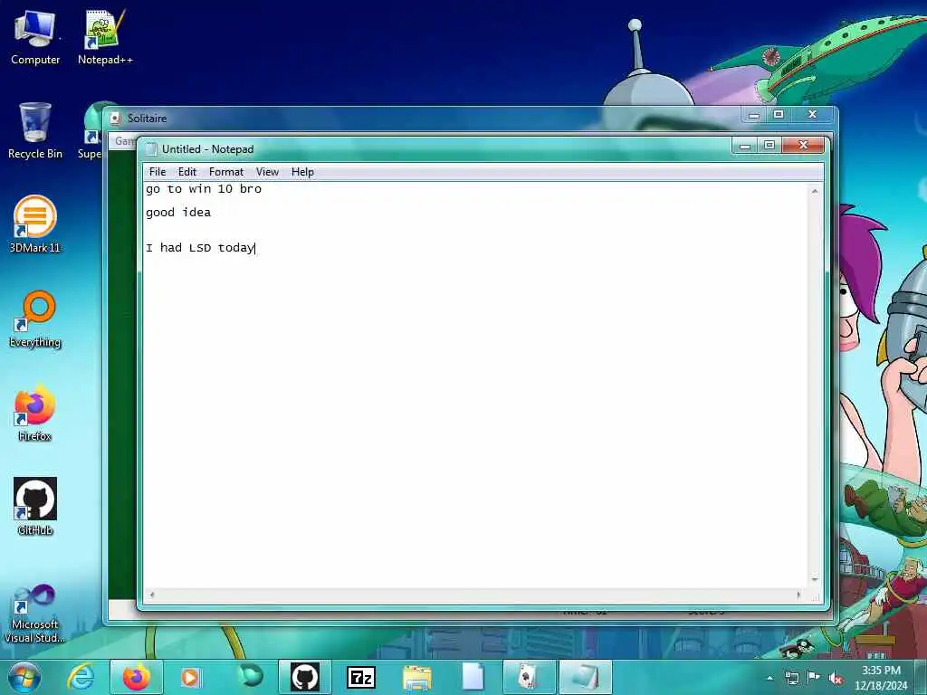
Task: Select the Everything search desktop shortcut
Action: [35, 319]
